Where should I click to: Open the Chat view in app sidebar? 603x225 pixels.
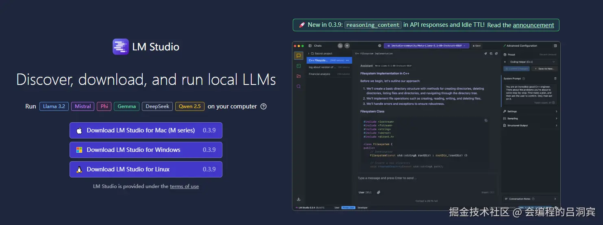pyautogui.click(x=299, y=56)
